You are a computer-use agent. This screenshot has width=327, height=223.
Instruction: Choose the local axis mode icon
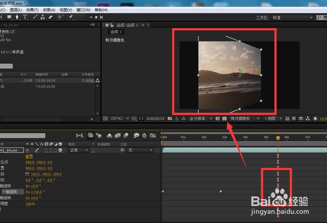[91, 17]
